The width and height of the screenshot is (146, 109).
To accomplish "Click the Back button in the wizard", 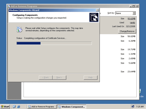I will [x=46, y=78].
